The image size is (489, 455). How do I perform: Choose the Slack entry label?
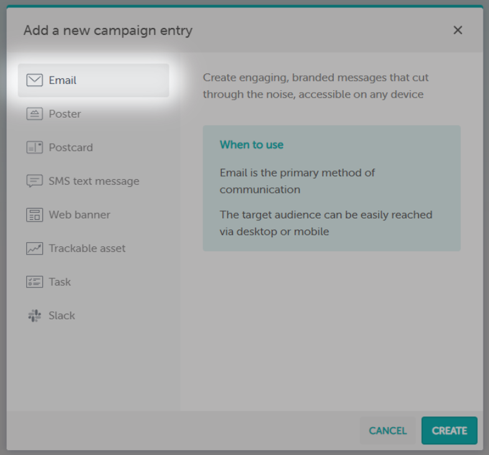click(x=62, y=316)
